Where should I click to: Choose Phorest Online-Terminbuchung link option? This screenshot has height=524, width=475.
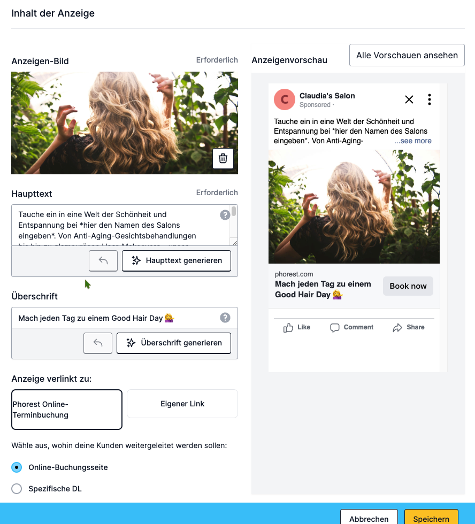coord(67,410)
